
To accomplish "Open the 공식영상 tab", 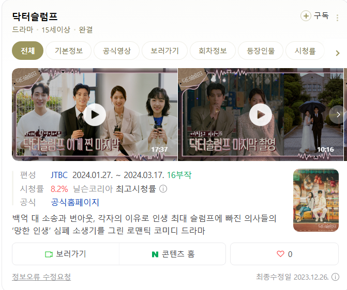I will (x=117, y=51).
